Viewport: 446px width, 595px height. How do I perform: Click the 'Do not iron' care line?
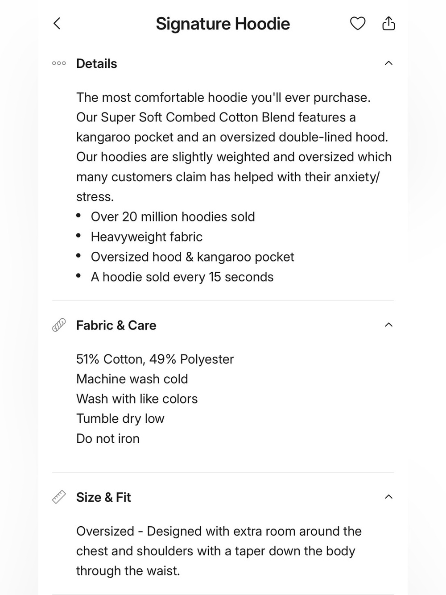[x=107, y=438]
